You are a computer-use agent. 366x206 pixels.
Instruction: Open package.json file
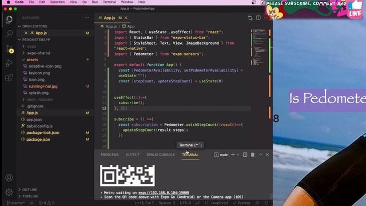pos(38,140)
